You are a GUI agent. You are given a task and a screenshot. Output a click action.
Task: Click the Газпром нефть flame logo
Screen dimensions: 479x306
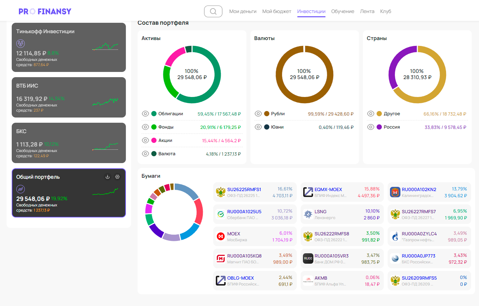point(395,236)
